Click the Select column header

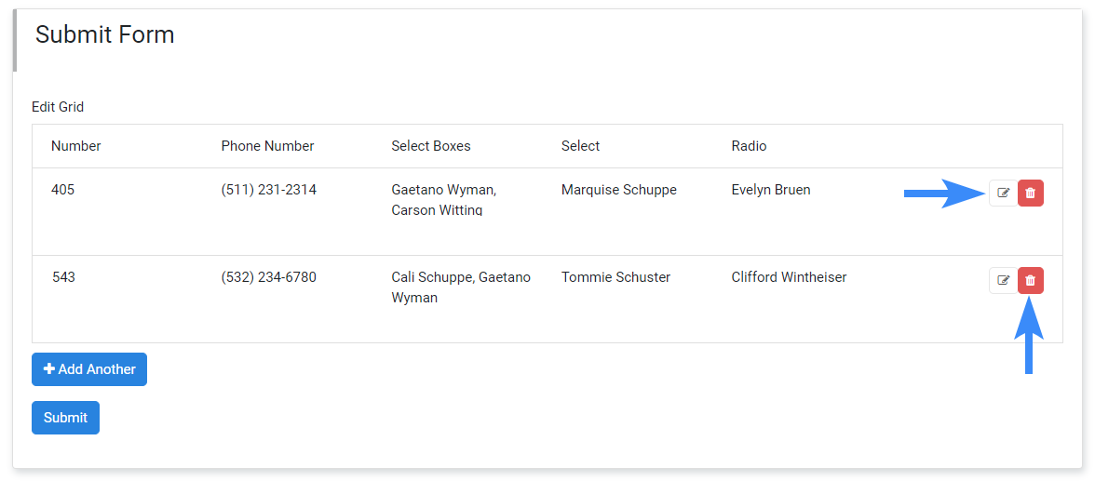tap(580, 146)
